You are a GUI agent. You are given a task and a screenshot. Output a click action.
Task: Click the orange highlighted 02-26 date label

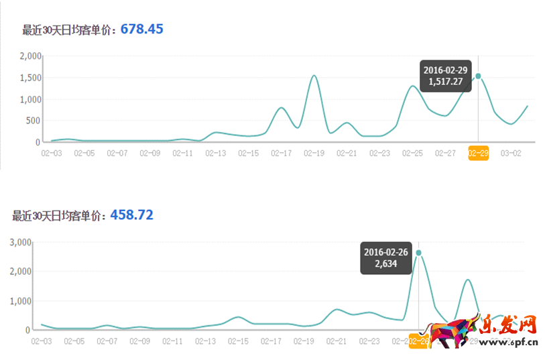[x=419, y=341]
